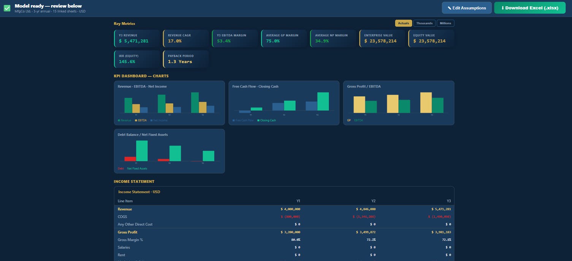Select the Enterprise Value card
Viewport: 572px width, 261px height.
(x=382, y=38)
